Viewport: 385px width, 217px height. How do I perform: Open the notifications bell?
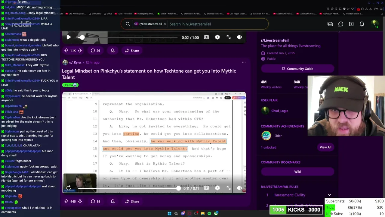click(x=362, y=24)
